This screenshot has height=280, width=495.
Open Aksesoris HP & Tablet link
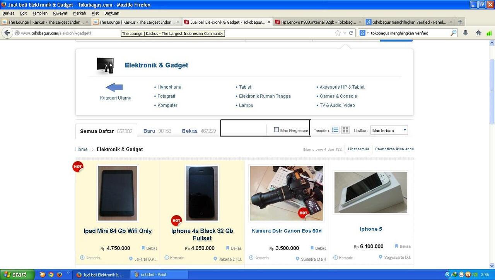point(342,87)
